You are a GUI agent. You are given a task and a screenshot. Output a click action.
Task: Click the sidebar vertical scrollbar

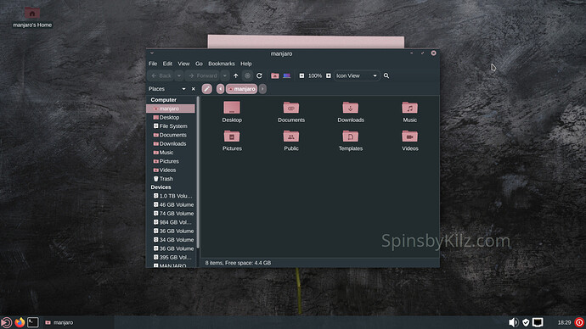198,172
